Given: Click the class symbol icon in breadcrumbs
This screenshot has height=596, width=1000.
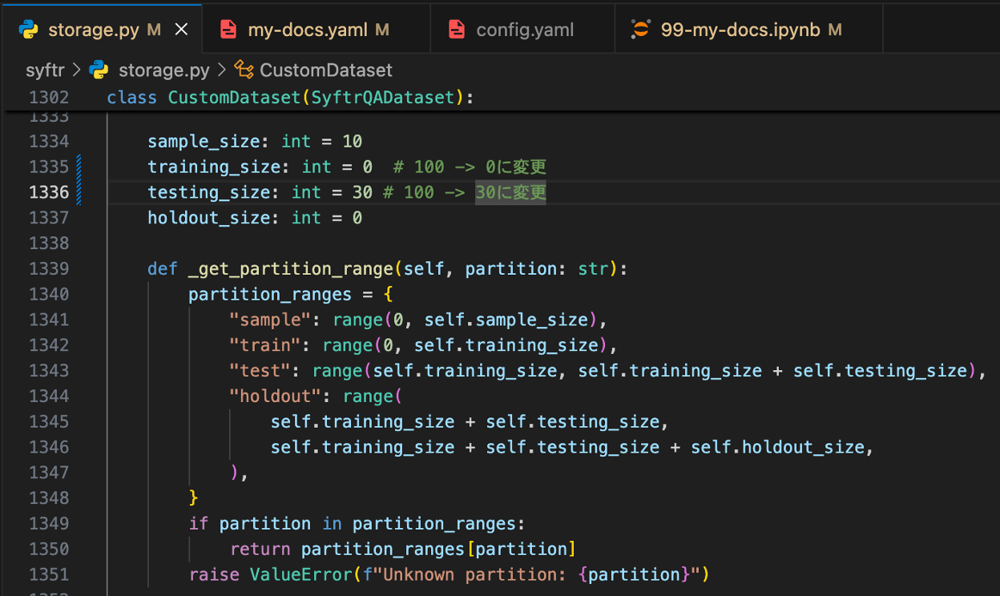Looking at the screenshot, I should pos(244,70).
